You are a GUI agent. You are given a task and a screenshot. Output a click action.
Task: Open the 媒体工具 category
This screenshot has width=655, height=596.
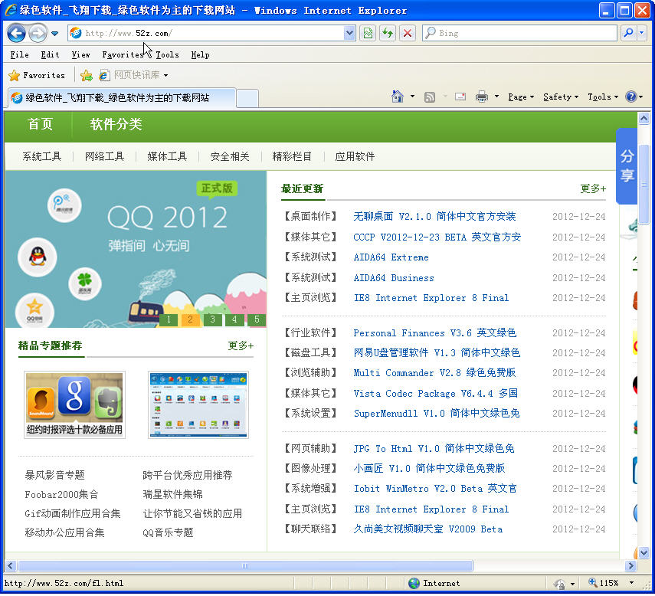click(167, 156)
